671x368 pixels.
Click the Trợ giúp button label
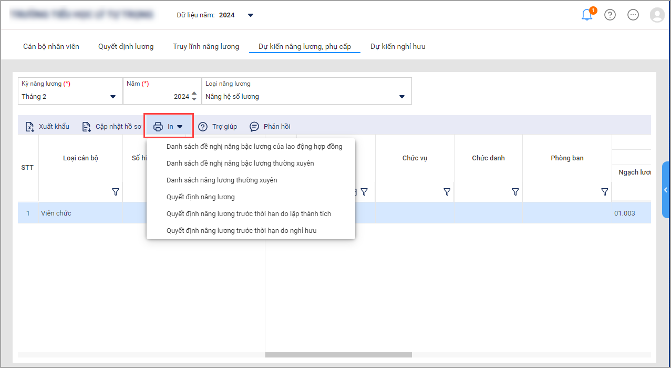pos(225,127)
